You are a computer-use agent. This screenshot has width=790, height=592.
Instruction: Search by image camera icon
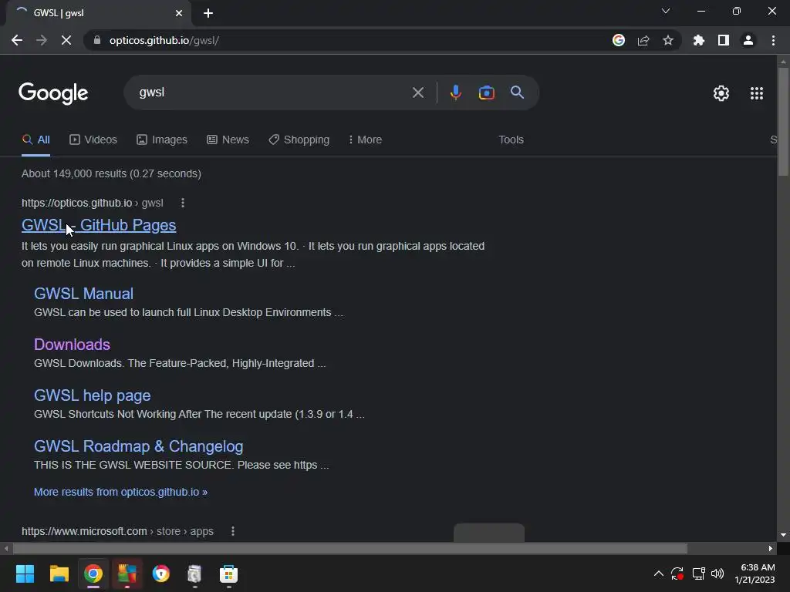[x=486, y=92]
